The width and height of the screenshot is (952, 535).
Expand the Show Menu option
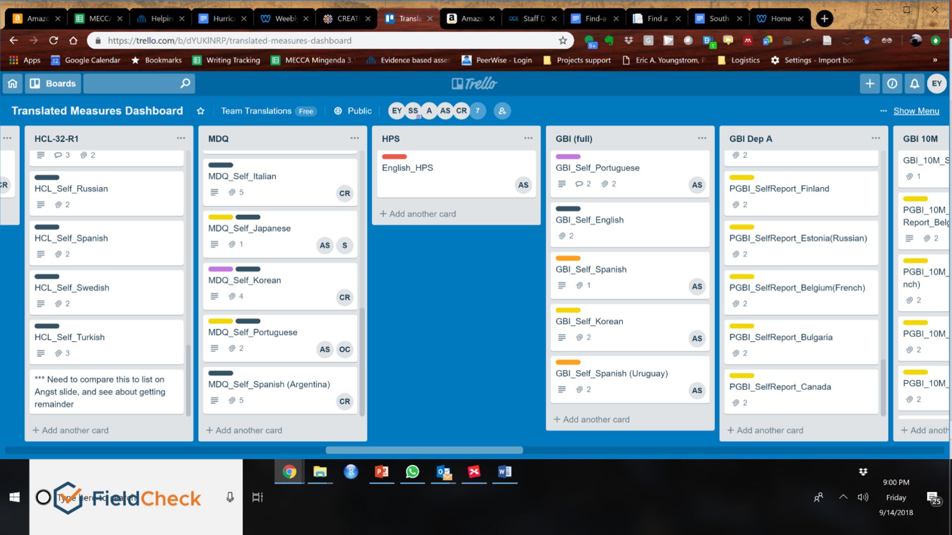click(915, 110)
